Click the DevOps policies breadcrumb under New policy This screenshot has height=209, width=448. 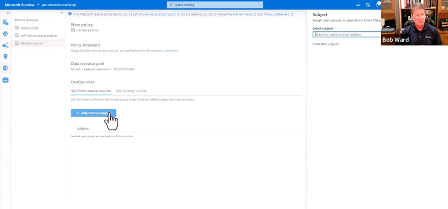tap(87, 30)
